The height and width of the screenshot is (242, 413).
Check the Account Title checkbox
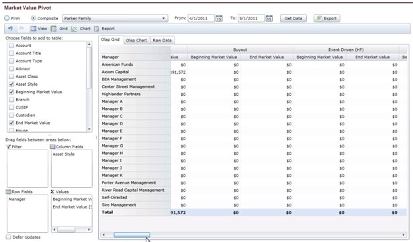click(x=11, y=53)
